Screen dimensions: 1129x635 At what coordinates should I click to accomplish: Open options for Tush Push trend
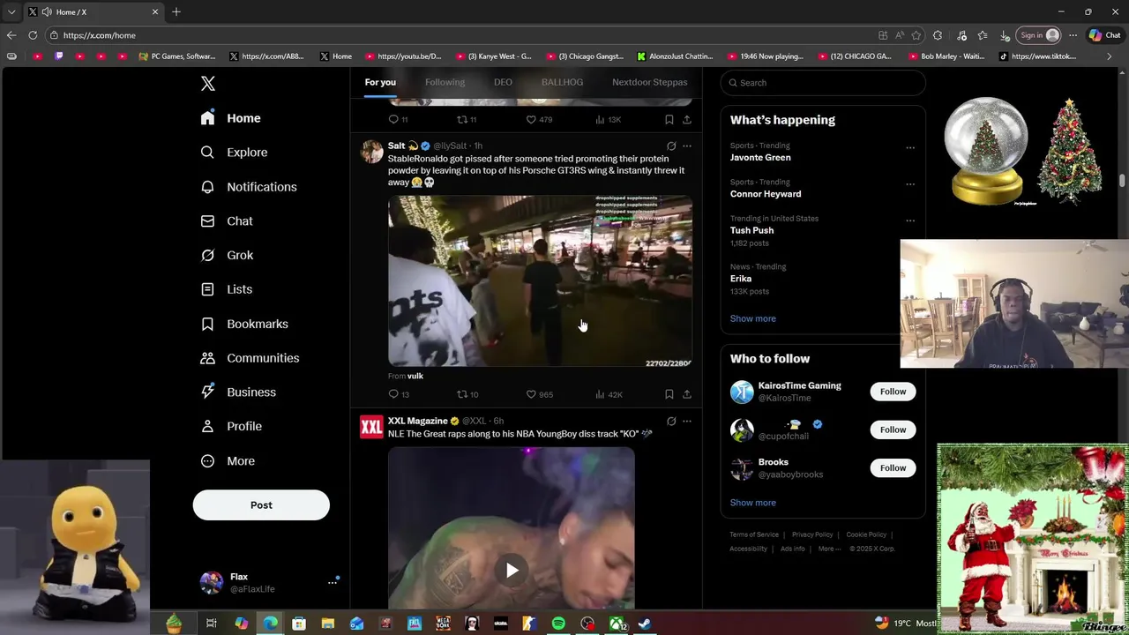[x=910, y=220]
